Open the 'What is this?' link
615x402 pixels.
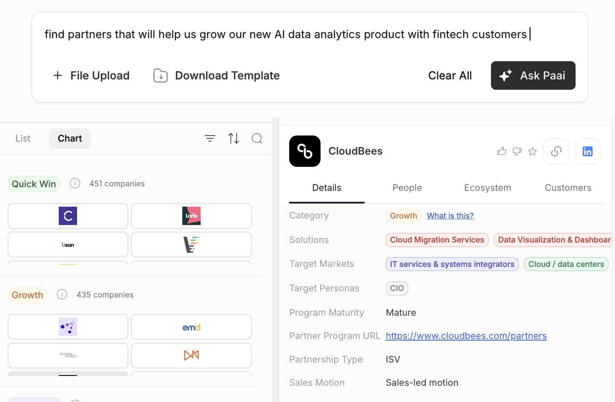click(450, 216)
